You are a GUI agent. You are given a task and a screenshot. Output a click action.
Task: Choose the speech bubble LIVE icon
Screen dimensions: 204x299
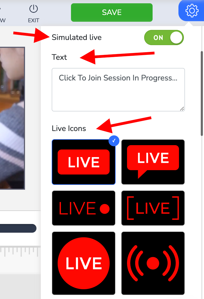point(153,162)
